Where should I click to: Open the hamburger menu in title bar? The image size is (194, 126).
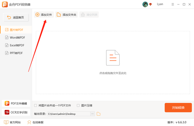pos(173,4)
